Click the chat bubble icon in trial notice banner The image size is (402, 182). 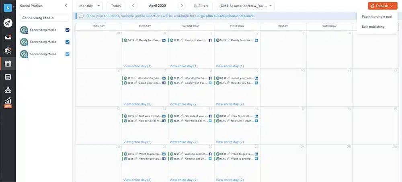pyautogui.click(x=81, y=16)
